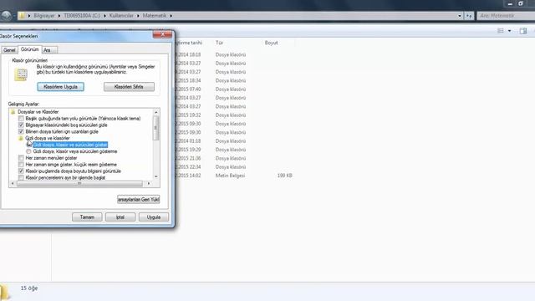
Task: Click the settings list scroll-down arrow
Action: click(156, 176)
